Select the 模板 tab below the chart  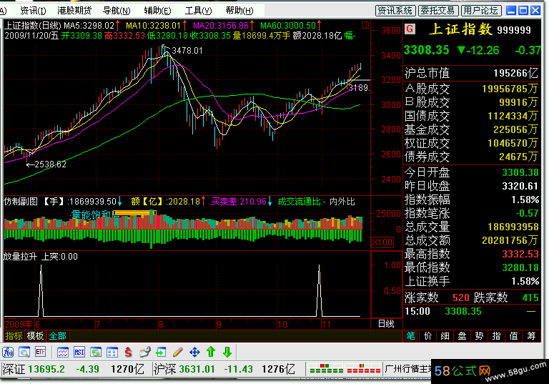35,336
